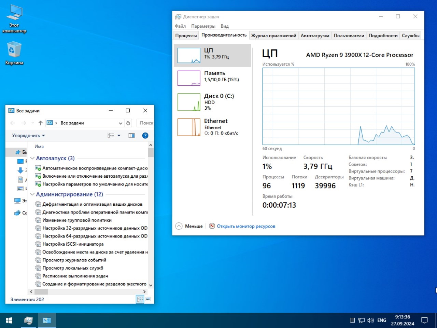Viewport: 437px width, 328px height.
Task: Switch to details view in the status bar
Action: [x=140, y=299]
